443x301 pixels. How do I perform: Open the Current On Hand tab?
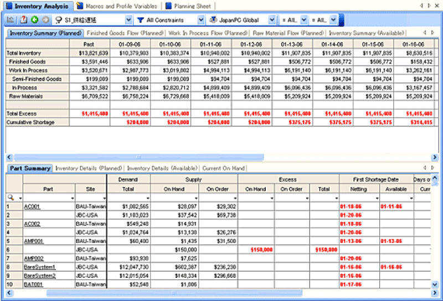tap(224, 168)
